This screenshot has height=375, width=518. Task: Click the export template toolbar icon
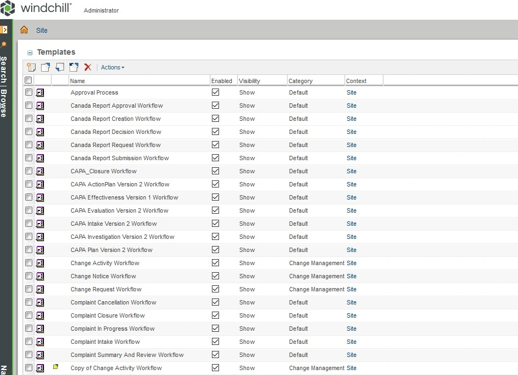[45, 67]
